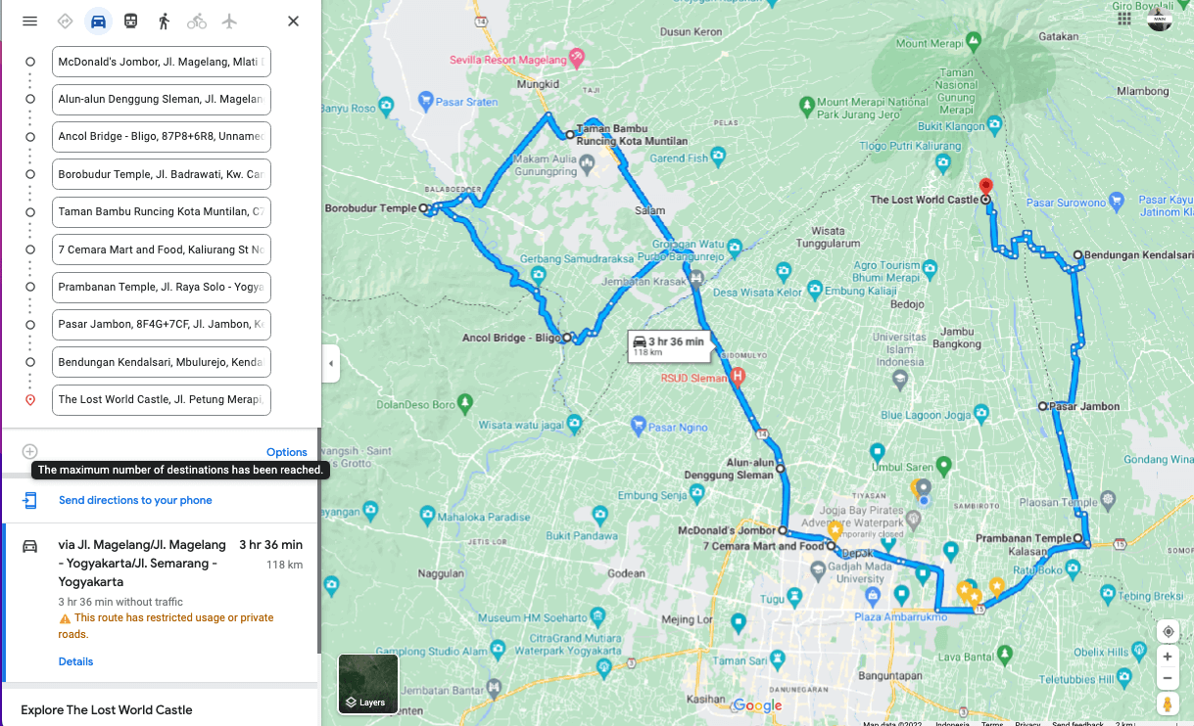Open the Layers thumbnail
This screenshot has height=726, width=1194.
coord(368,684)
